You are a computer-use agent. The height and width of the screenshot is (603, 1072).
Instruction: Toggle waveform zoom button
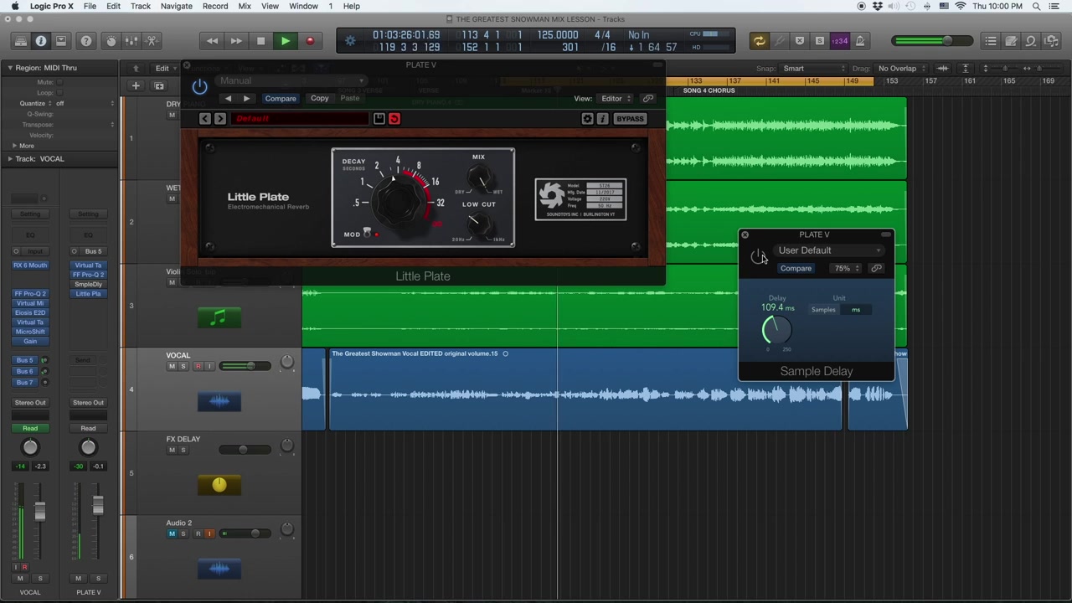tap(943, 69)
